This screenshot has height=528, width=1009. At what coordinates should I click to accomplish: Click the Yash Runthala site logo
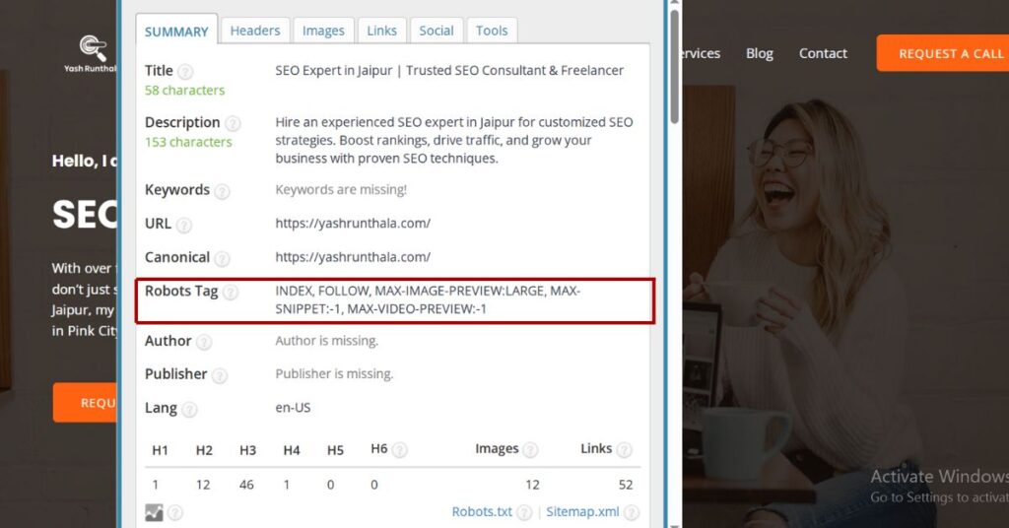click(91, 53)
